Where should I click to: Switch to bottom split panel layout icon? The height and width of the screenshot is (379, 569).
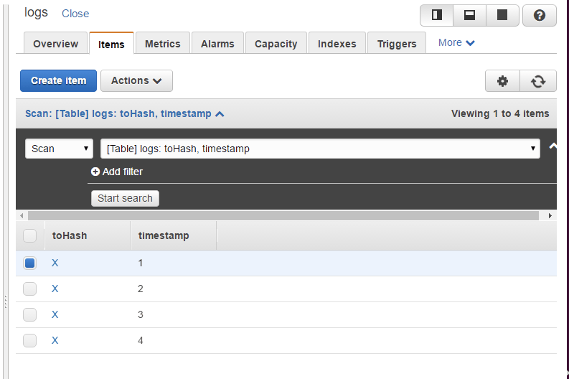tap(469, 15)
